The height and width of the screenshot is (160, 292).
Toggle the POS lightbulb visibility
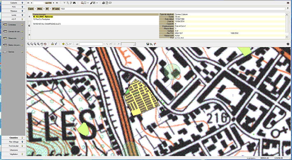pyautogui.click(x=22, y=7)
